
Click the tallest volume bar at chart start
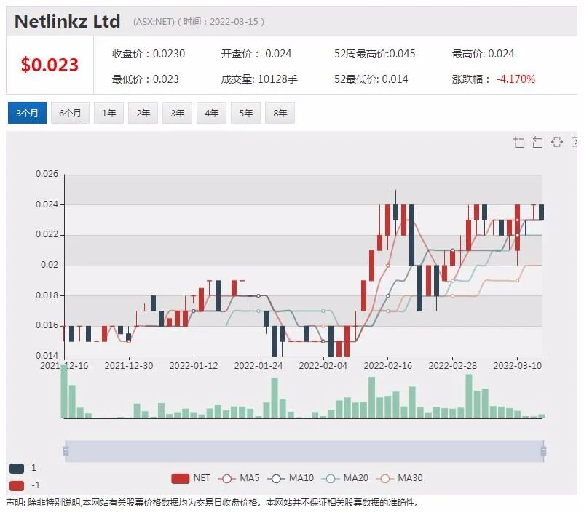click(x=64, y=391)
